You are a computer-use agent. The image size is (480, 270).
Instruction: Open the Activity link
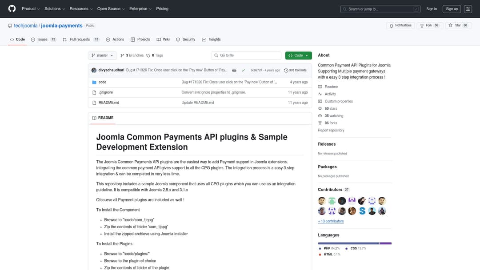coord(327,94)
